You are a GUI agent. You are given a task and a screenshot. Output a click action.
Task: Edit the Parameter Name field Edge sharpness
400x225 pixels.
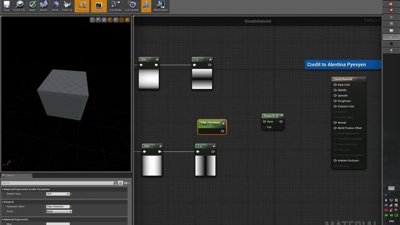[57, 207]
